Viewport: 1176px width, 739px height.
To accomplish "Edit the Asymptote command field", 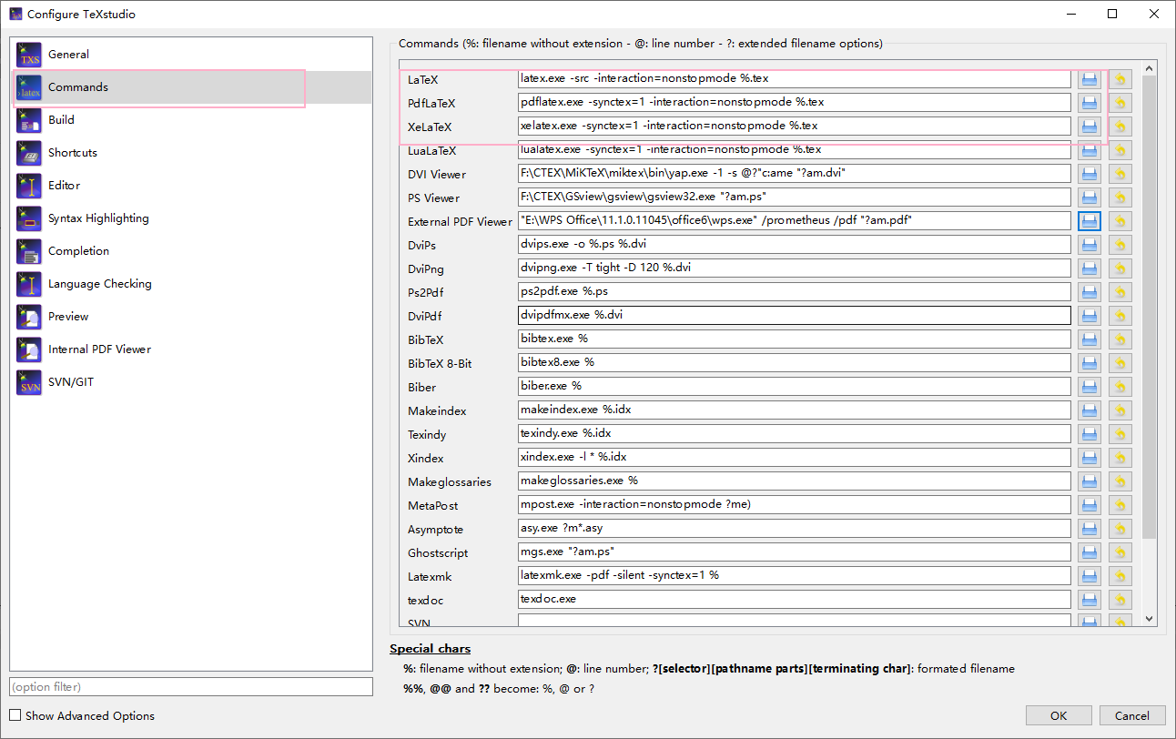I will pyautogui.click(x=795, y=529).
